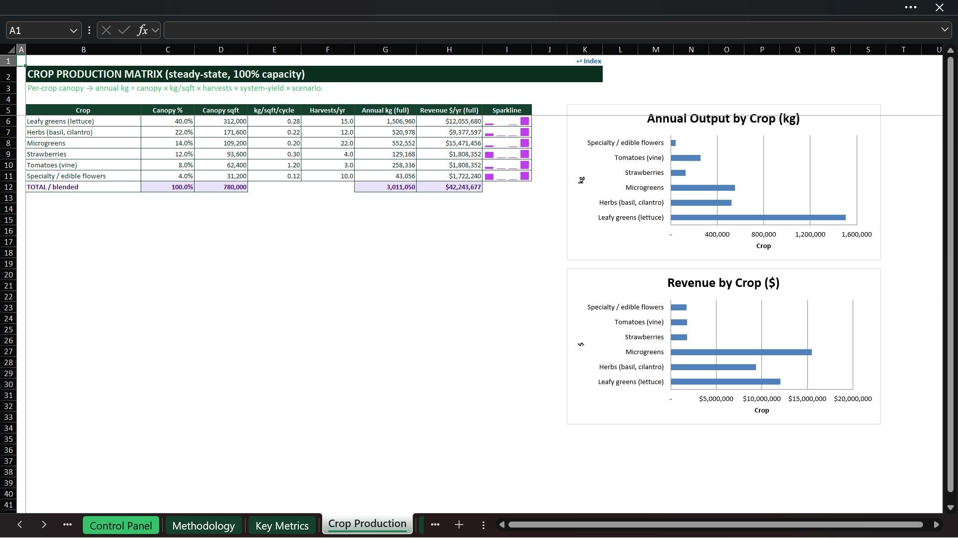
Task: Click the horizontal scrollbar thumb
Action: [x=716, y=525]
